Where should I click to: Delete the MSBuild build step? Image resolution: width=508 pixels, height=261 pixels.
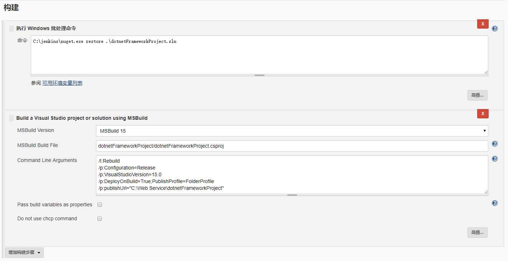pos(483,114)
